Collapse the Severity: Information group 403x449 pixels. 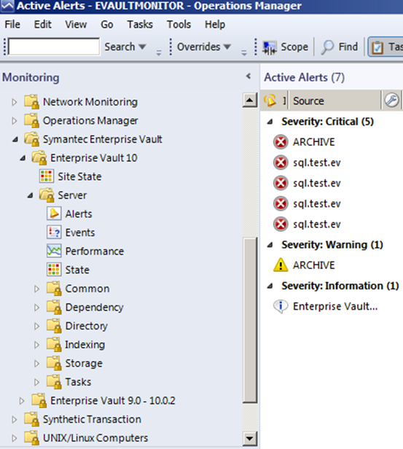coord(270,286)
